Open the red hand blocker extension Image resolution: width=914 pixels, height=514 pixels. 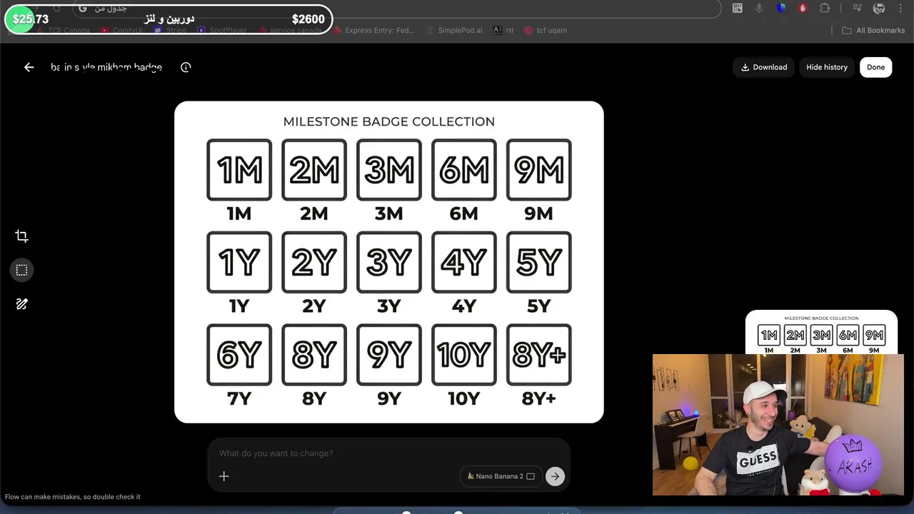click(803, 8)
